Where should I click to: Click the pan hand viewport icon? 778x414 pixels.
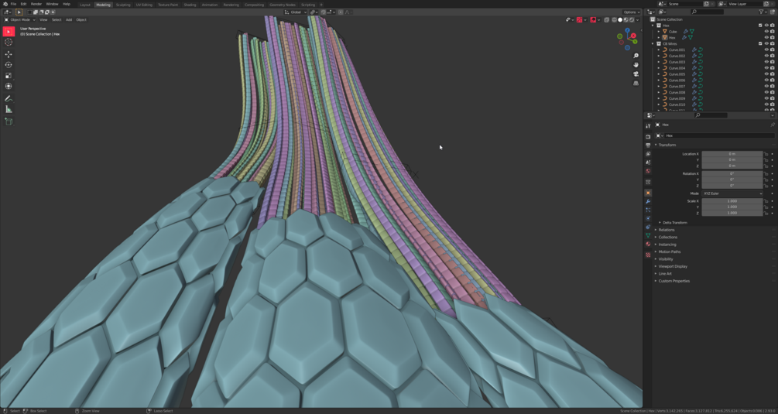[636, 65]
